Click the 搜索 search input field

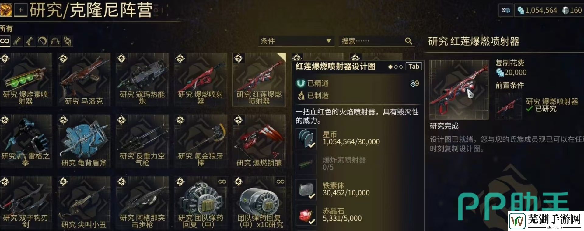377,41
